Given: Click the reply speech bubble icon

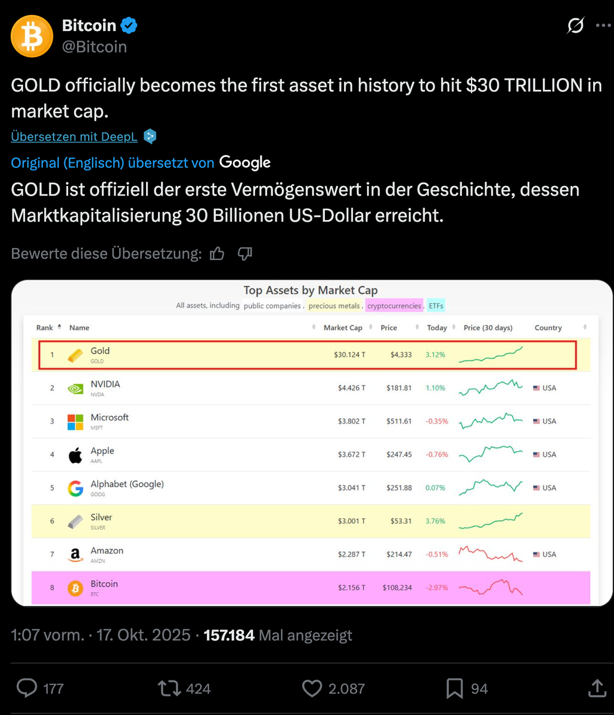Looking at the screenshot, I should [27, 689].
